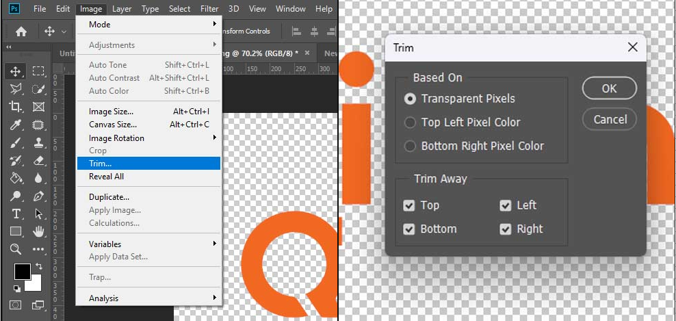Uncheck the Bottom trim checkbox
This screenshot has height=321, width=676.
point(408,229)
